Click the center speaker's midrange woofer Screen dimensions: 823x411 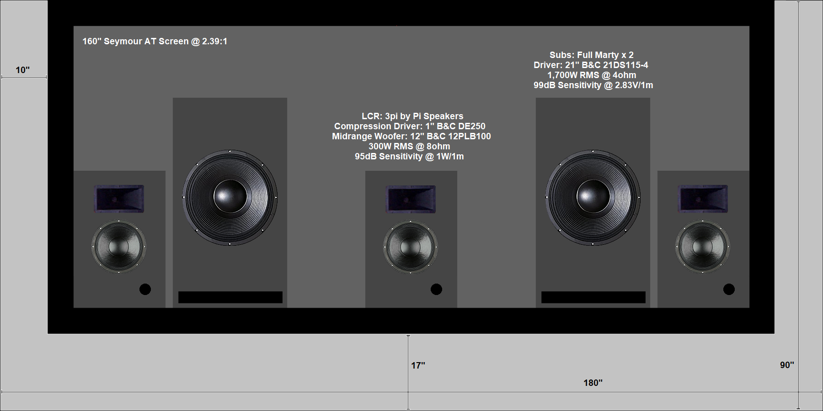pos(410,247)
